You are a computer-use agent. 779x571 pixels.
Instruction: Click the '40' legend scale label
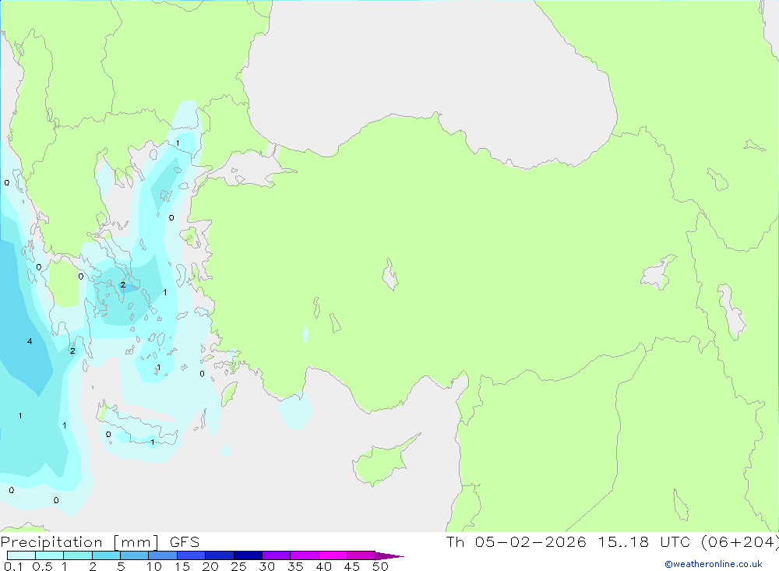coord(323,566)
